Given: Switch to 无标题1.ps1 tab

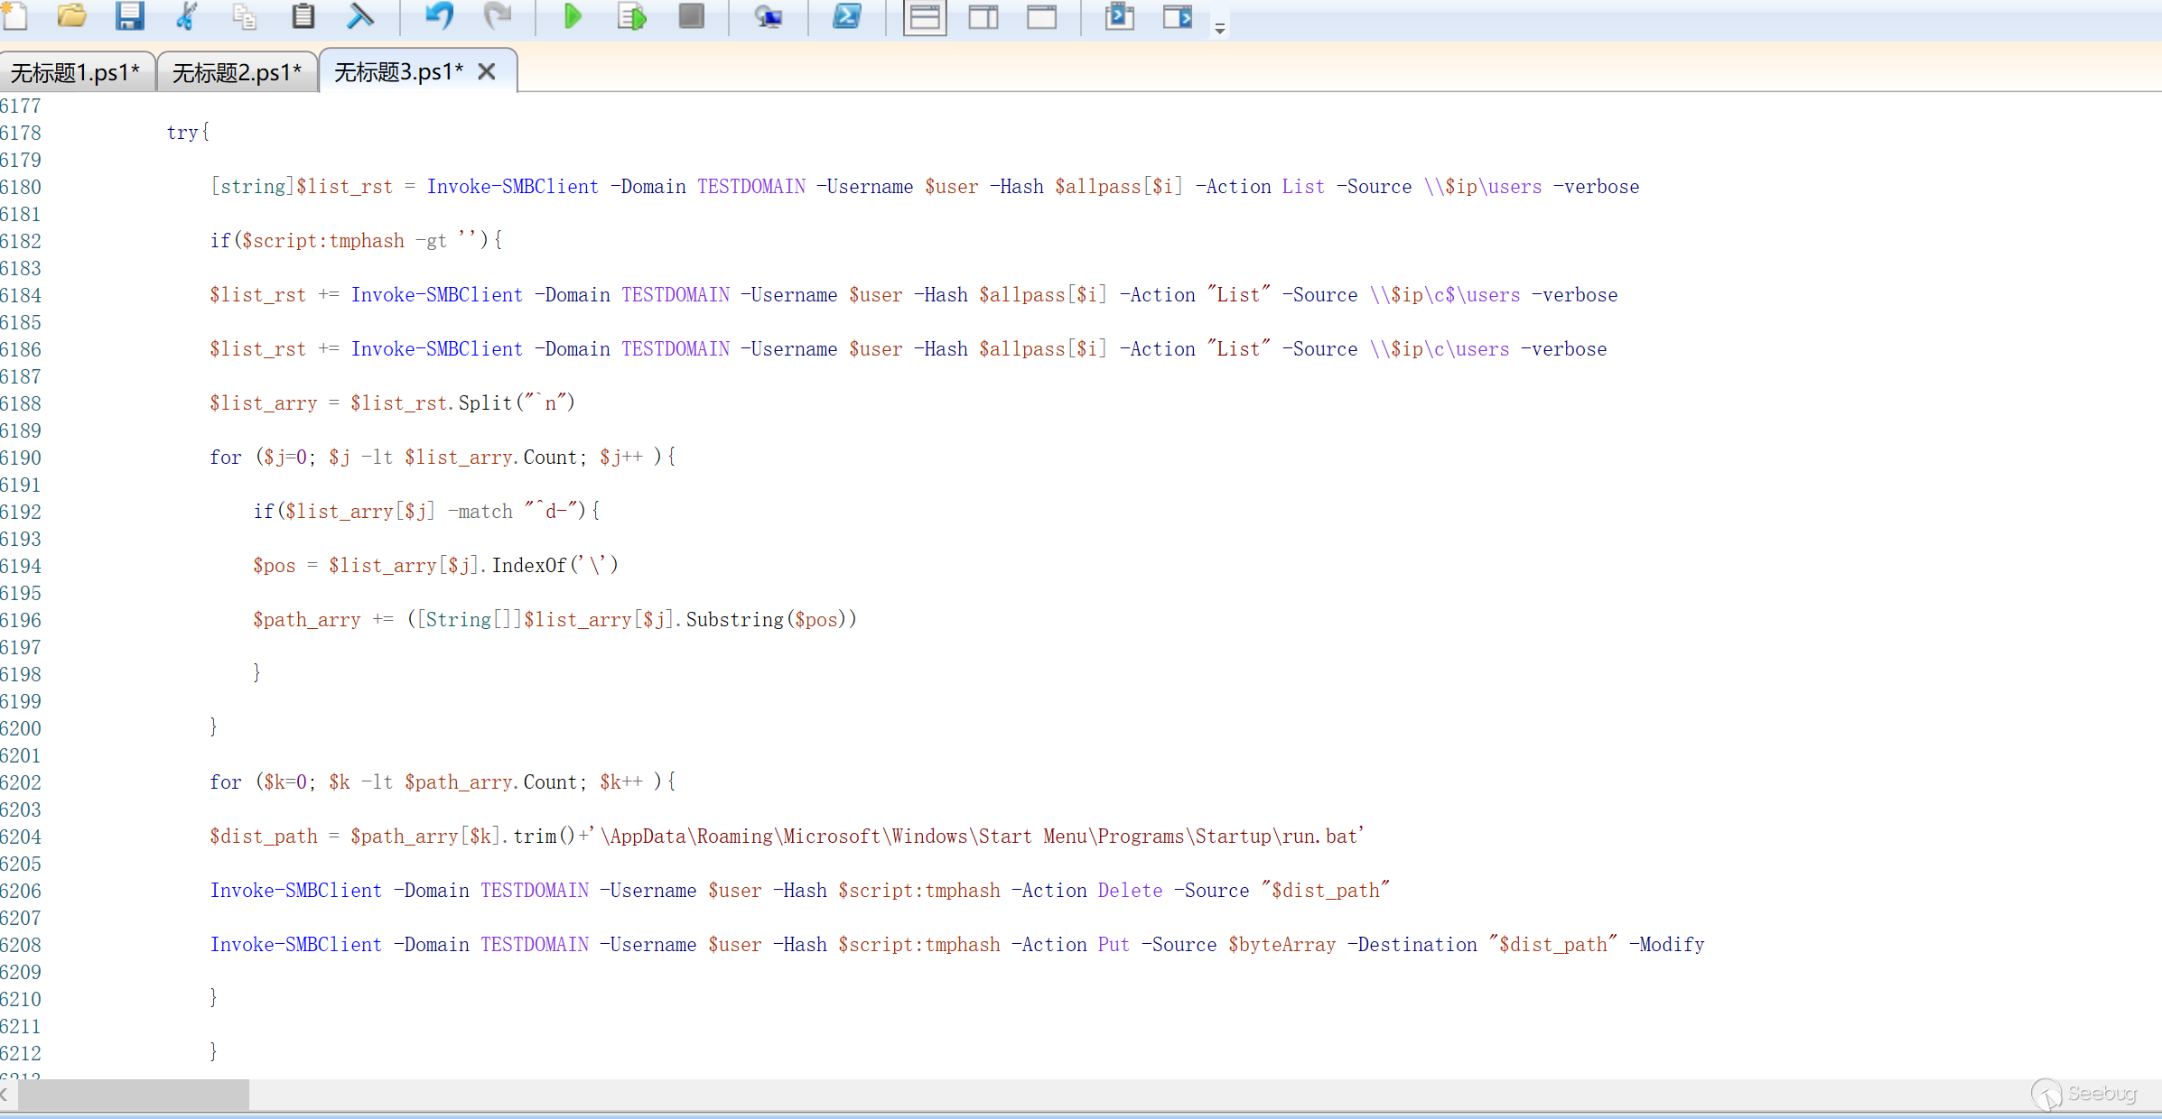Looking at the screenshot, I should point(76,72).
